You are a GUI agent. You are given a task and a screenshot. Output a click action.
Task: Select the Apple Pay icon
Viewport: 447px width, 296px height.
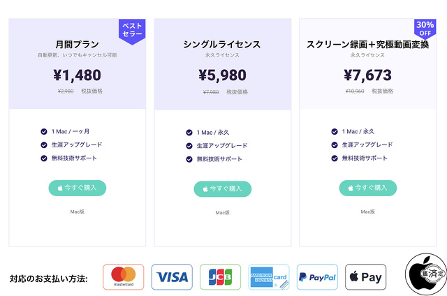[x=365, y=276]
